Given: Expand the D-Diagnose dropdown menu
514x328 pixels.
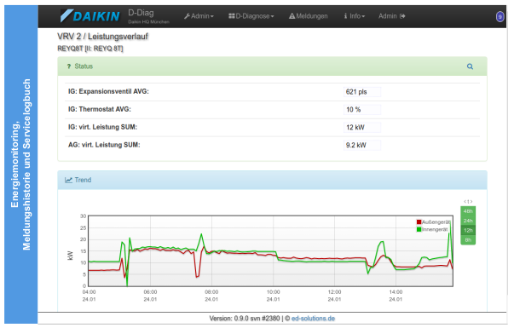Looking at the screenshot, I should 251,16.
